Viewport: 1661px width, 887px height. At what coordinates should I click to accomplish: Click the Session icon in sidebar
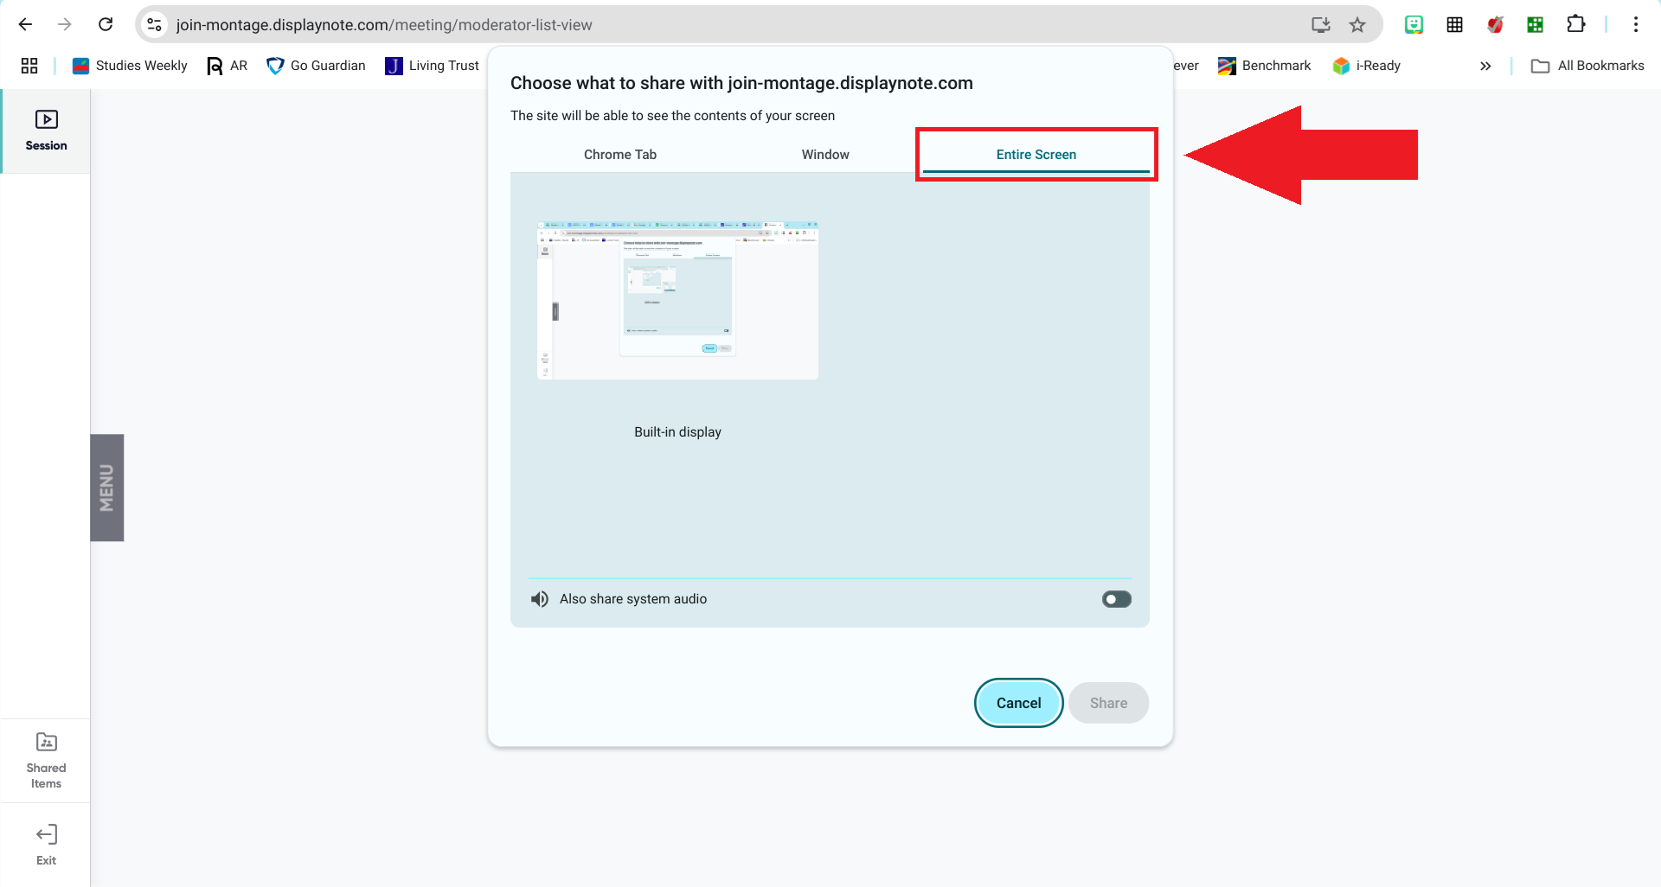coord(46,131)
